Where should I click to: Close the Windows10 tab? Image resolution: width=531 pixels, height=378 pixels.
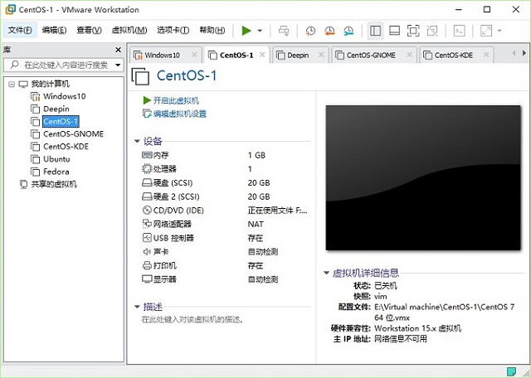point(194,55)
